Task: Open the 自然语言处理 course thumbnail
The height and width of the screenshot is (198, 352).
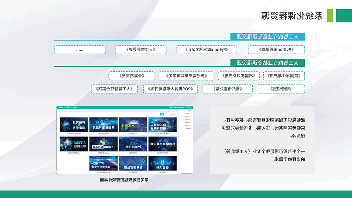Action: click(133, 163)
